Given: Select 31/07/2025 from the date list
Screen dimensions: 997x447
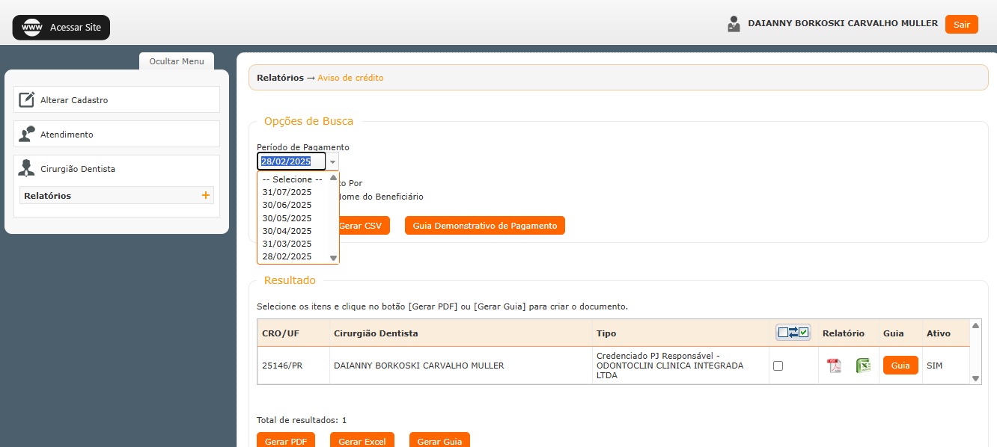Looking at the screenshot, I should [287, 192].
